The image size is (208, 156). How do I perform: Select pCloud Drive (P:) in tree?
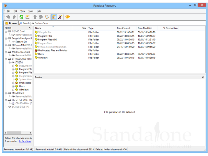(21, 107)
